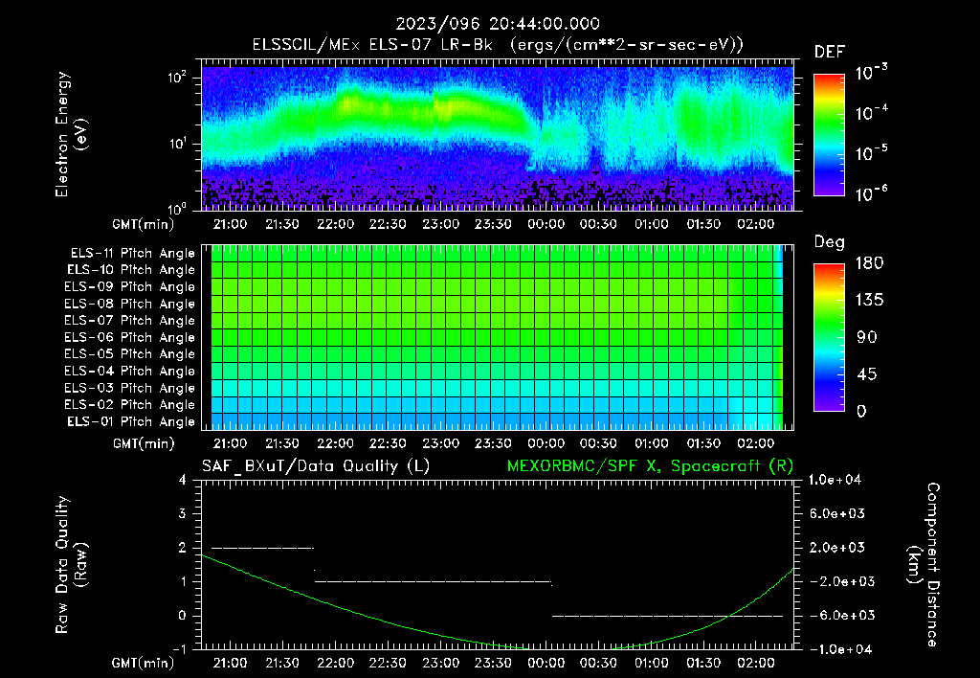The height and width of the screenshot is (678, 980).
Task: Click 02:00 time label under data quality plot
Action: point(756,664)
